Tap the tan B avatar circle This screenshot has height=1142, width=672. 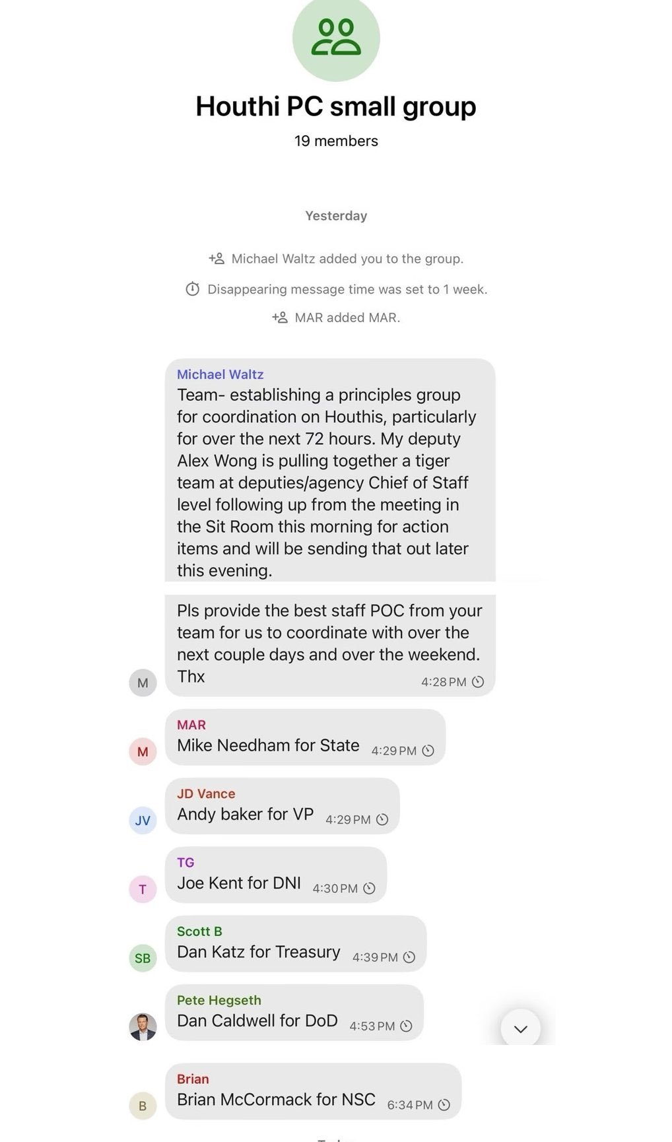143,1106
